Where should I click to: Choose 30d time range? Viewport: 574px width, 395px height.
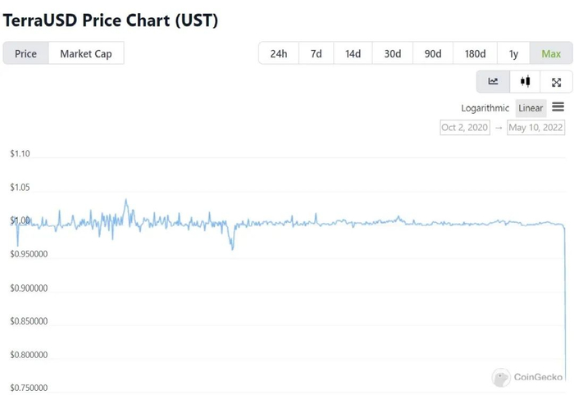(392, 54)
